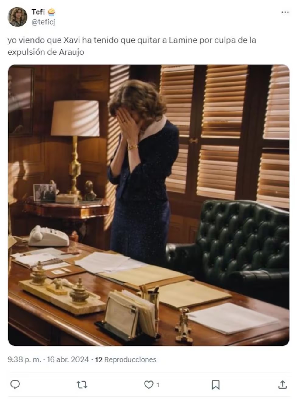Click the white telephone in the photo

pos(49,236)
